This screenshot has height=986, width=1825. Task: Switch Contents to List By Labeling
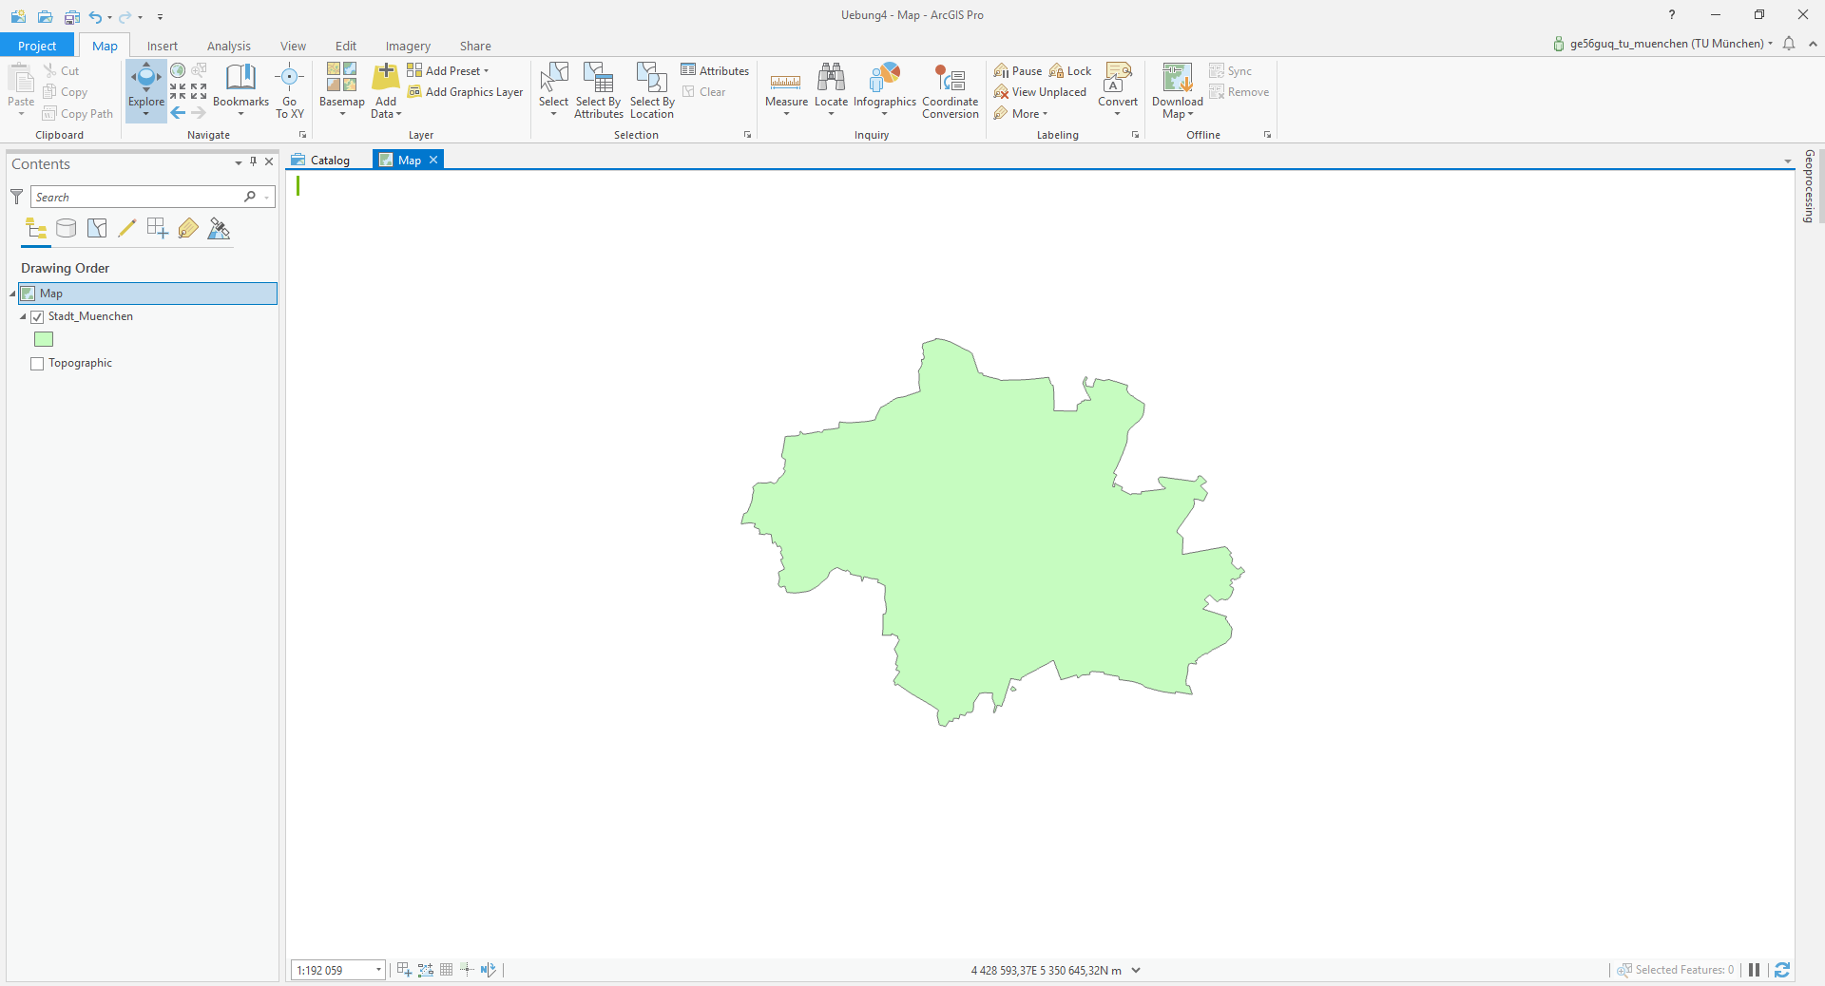pos(188,228)
